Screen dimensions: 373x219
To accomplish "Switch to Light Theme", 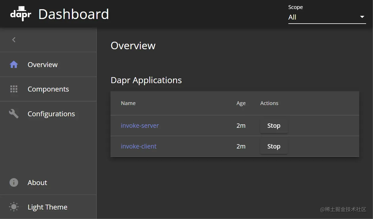I will (48, 207).
